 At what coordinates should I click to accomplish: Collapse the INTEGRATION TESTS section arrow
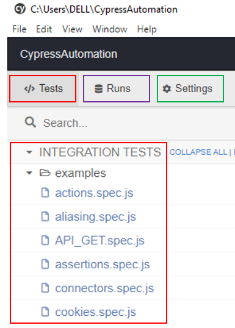coord(29,152)
